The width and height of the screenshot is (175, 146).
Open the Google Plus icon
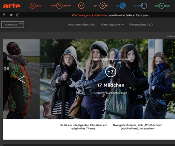pos(17,15)
